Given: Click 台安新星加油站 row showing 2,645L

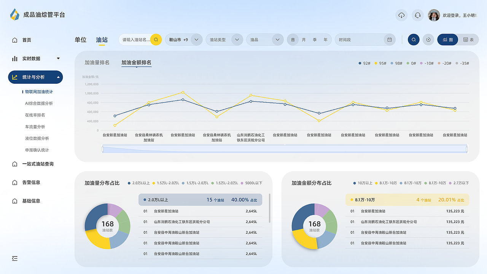Looking at the screenshot, I should [x=200, y=211].
